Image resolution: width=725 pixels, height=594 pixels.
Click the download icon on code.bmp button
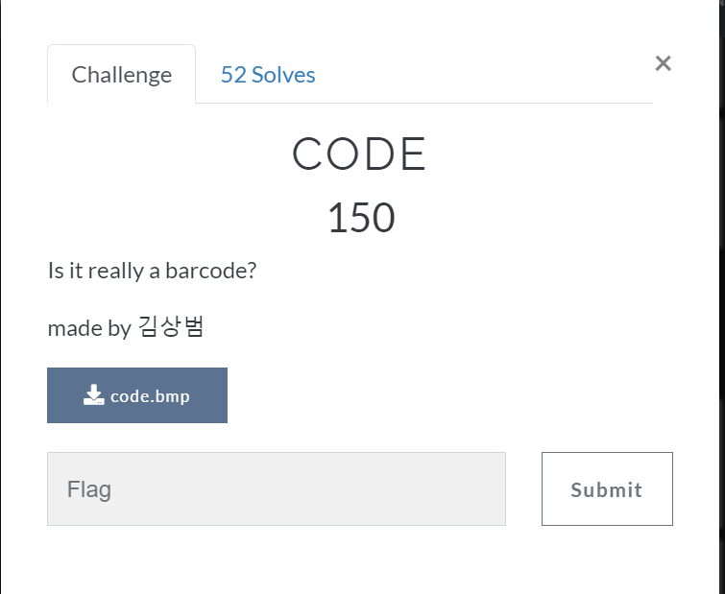[x=93, y=395]
